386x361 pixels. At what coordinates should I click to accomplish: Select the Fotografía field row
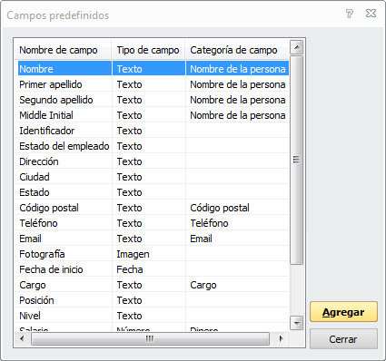point(152,254)
